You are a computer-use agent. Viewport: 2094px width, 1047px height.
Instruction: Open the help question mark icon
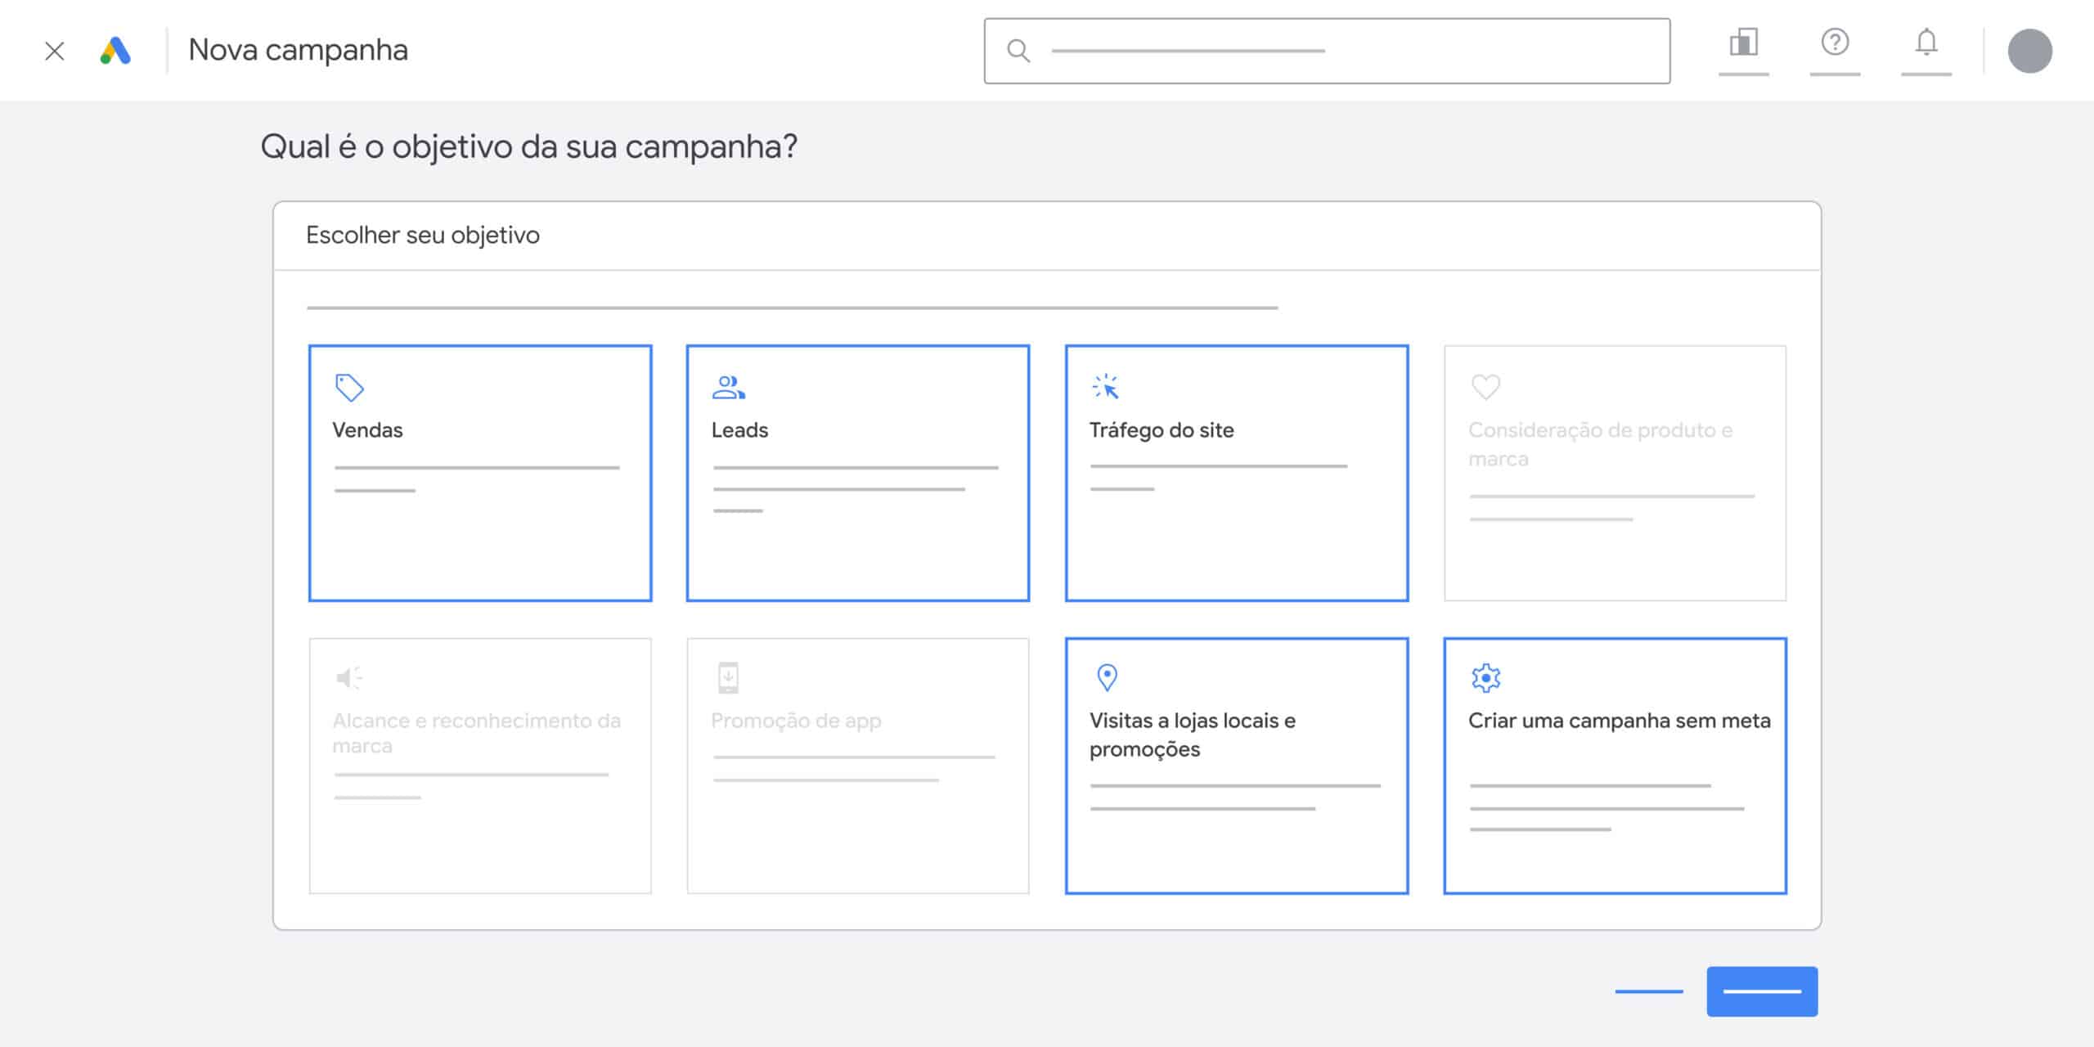tap(1835, 43)
